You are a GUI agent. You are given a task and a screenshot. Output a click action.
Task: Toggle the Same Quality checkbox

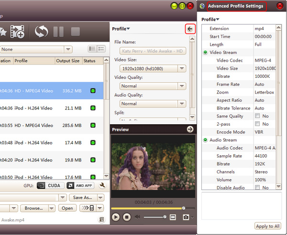(257, 116)
